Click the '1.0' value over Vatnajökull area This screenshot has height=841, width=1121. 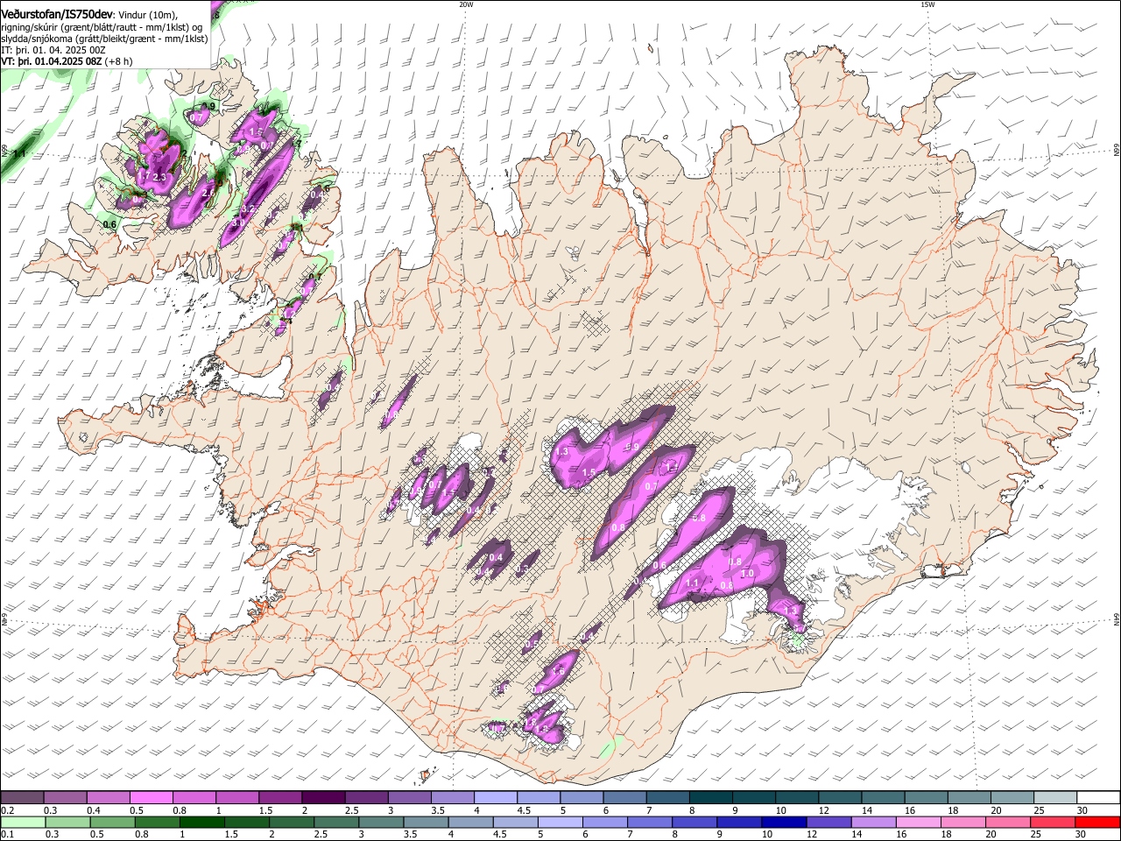[747, 573]
